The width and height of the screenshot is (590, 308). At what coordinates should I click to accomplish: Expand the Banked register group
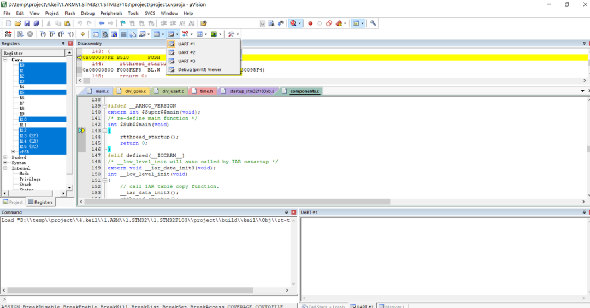click(6, 157)
